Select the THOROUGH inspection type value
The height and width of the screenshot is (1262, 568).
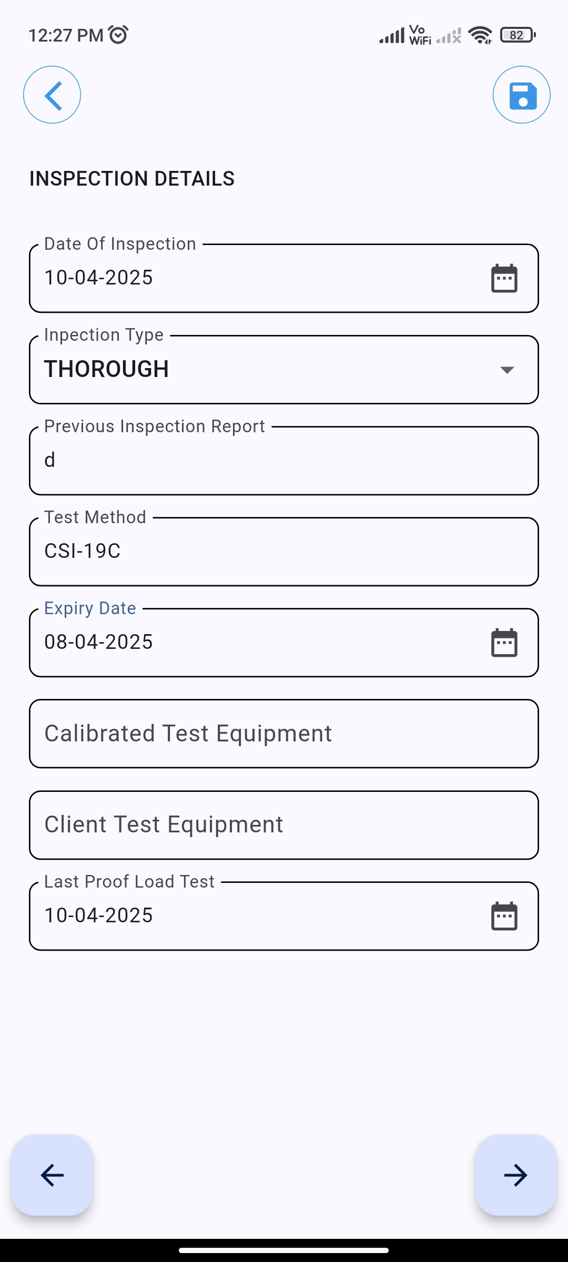pos(107,369)
